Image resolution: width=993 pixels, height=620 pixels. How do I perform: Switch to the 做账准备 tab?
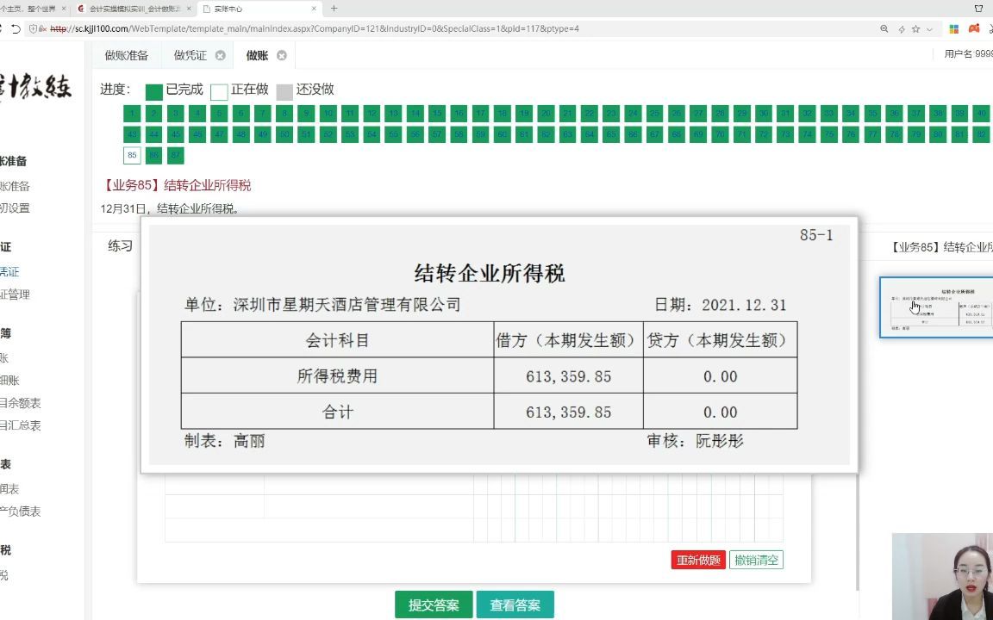pos(127,54)
